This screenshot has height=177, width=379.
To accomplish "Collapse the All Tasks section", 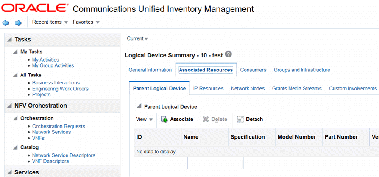I will click(15, 75).
